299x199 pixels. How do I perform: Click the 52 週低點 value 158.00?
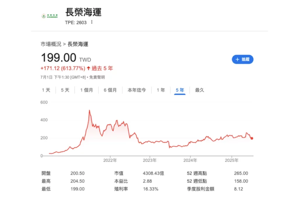click(241, 181)
